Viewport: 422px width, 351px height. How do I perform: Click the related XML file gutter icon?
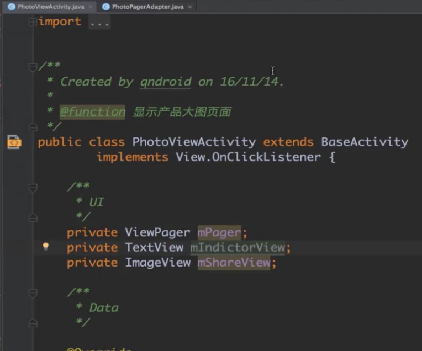(14, 142)
